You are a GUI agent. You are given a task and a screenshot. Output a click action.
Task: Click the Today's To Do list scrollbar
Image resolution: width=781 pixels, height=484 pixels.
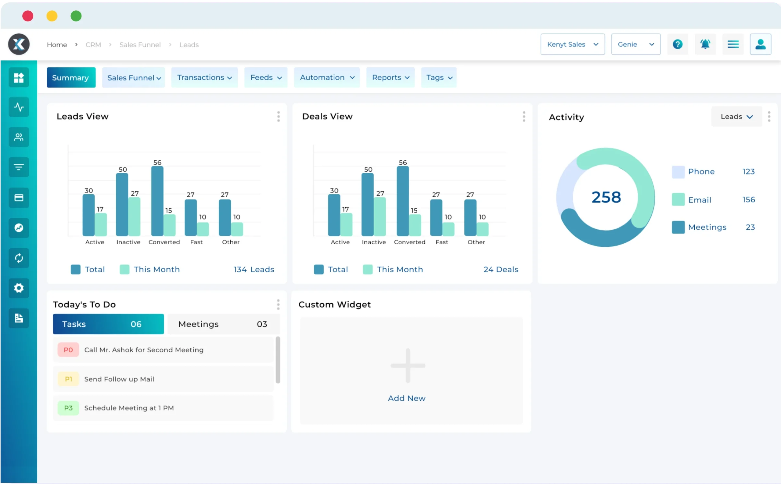pyautogui.click(x=278, y=360)
